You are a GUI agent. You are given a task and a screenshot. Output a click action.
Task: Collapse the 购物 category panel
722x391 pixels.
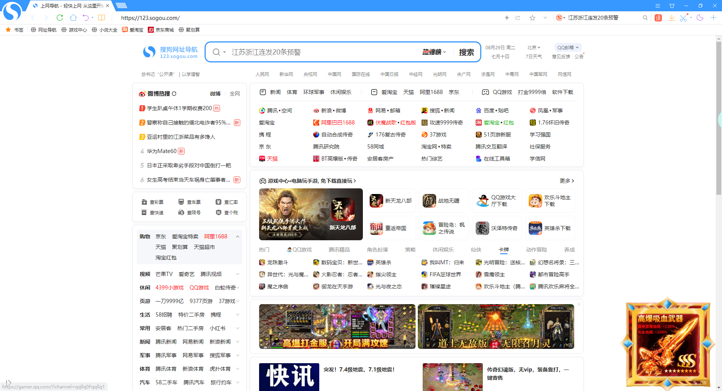237,236
